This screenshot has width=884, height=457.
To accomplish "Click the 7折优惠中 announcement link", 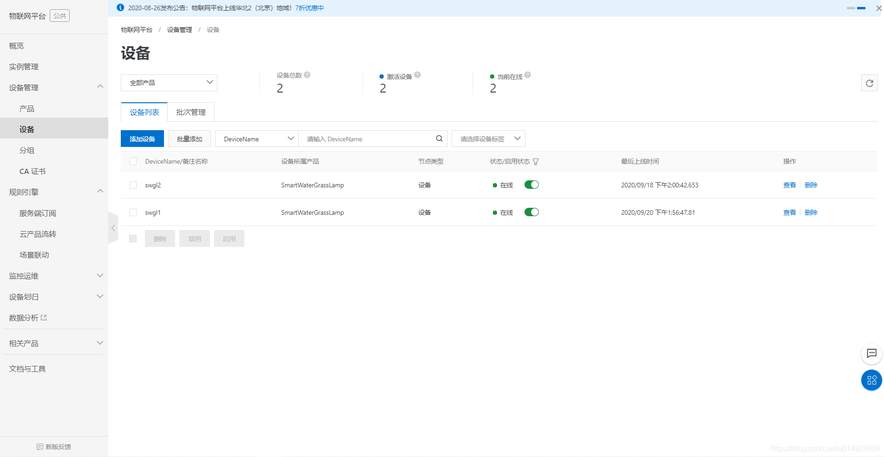I will click(x=309, y=8).
